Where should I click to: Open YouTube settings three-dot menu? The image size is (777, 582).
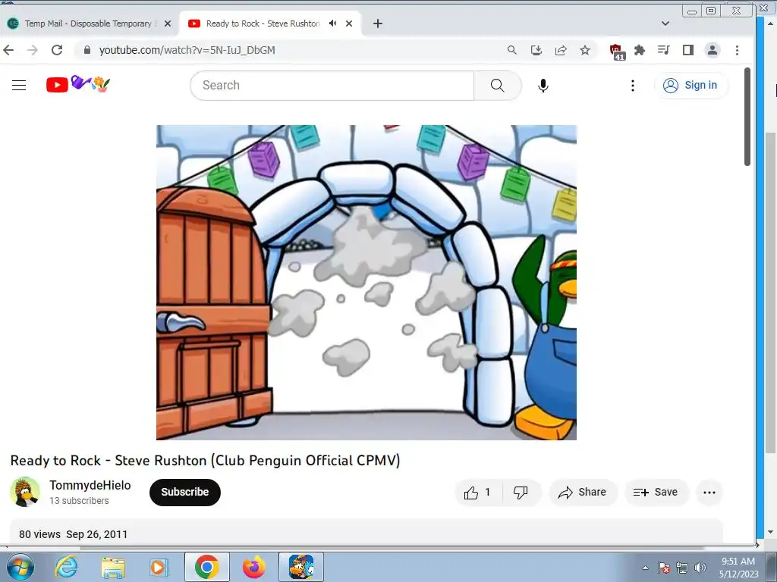tap(632, 85)
